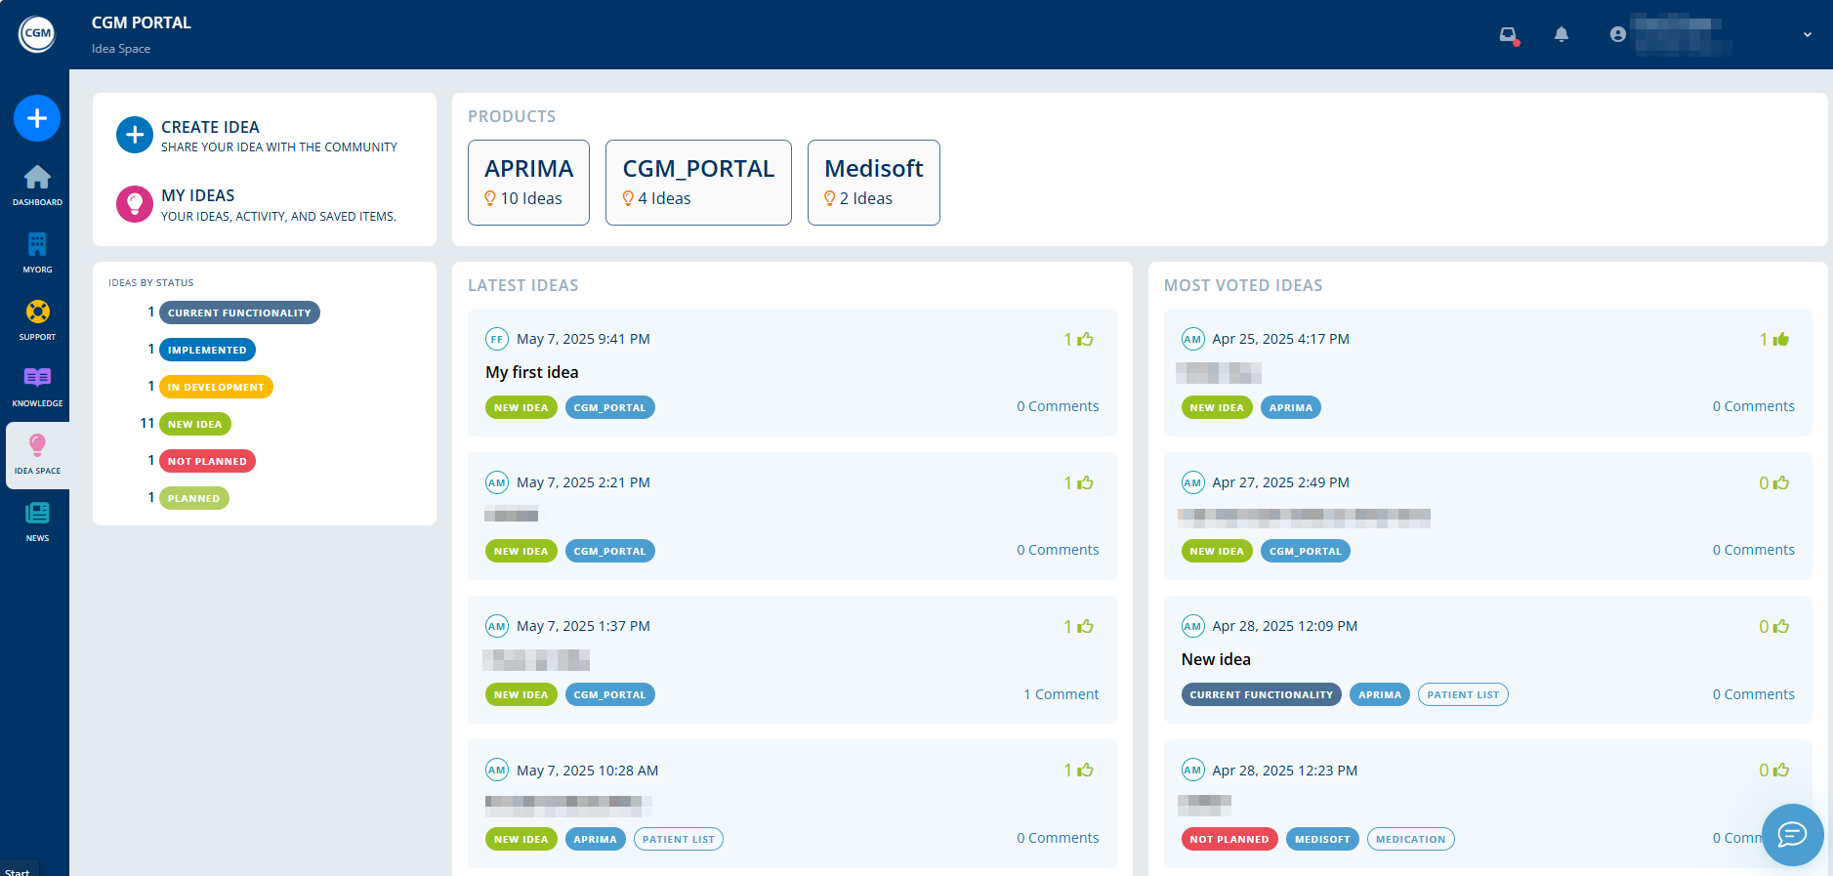The image size is (1833, 876).
Task: Open MyOrg in the sidebar
Action: point(37,251)
